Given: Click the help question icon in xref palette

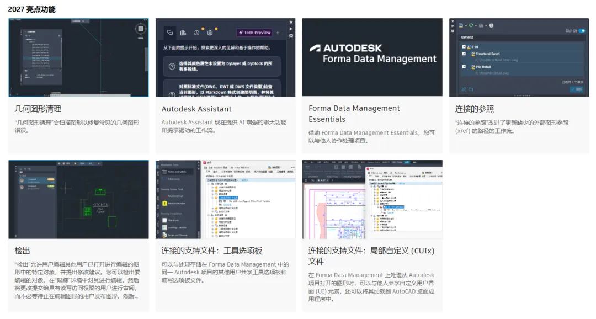Looking at the screenshot, I should click(491, 25).
